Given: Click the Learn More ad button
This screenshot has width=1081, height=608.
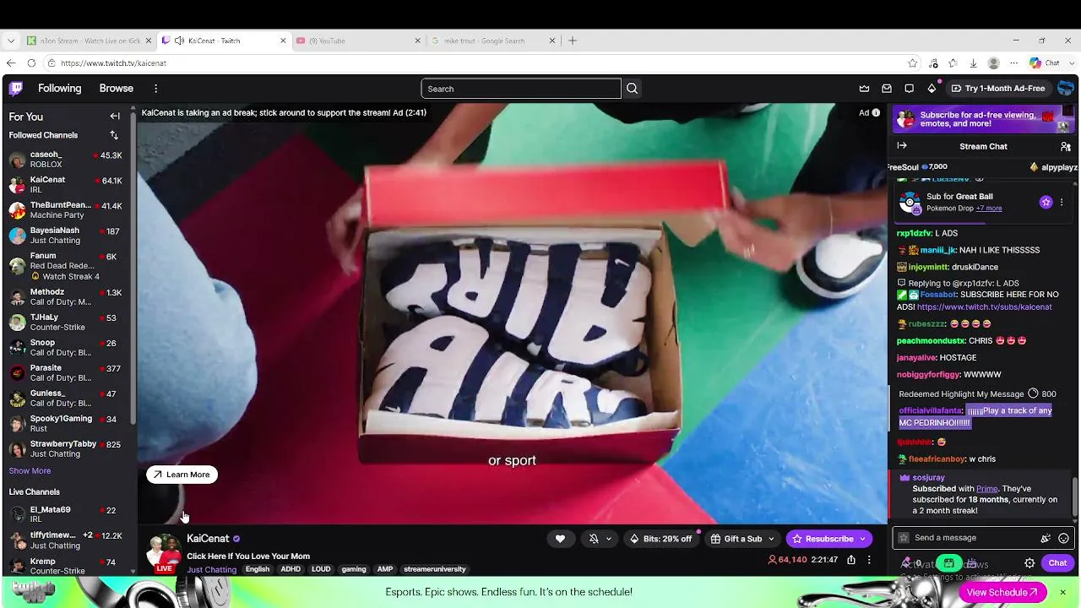Looking at the screenshot, I should tap(182, 475).
